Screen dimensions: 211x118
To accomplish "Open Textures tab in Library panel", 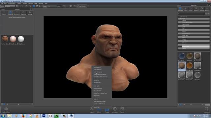I will click(x=201, y=9).
